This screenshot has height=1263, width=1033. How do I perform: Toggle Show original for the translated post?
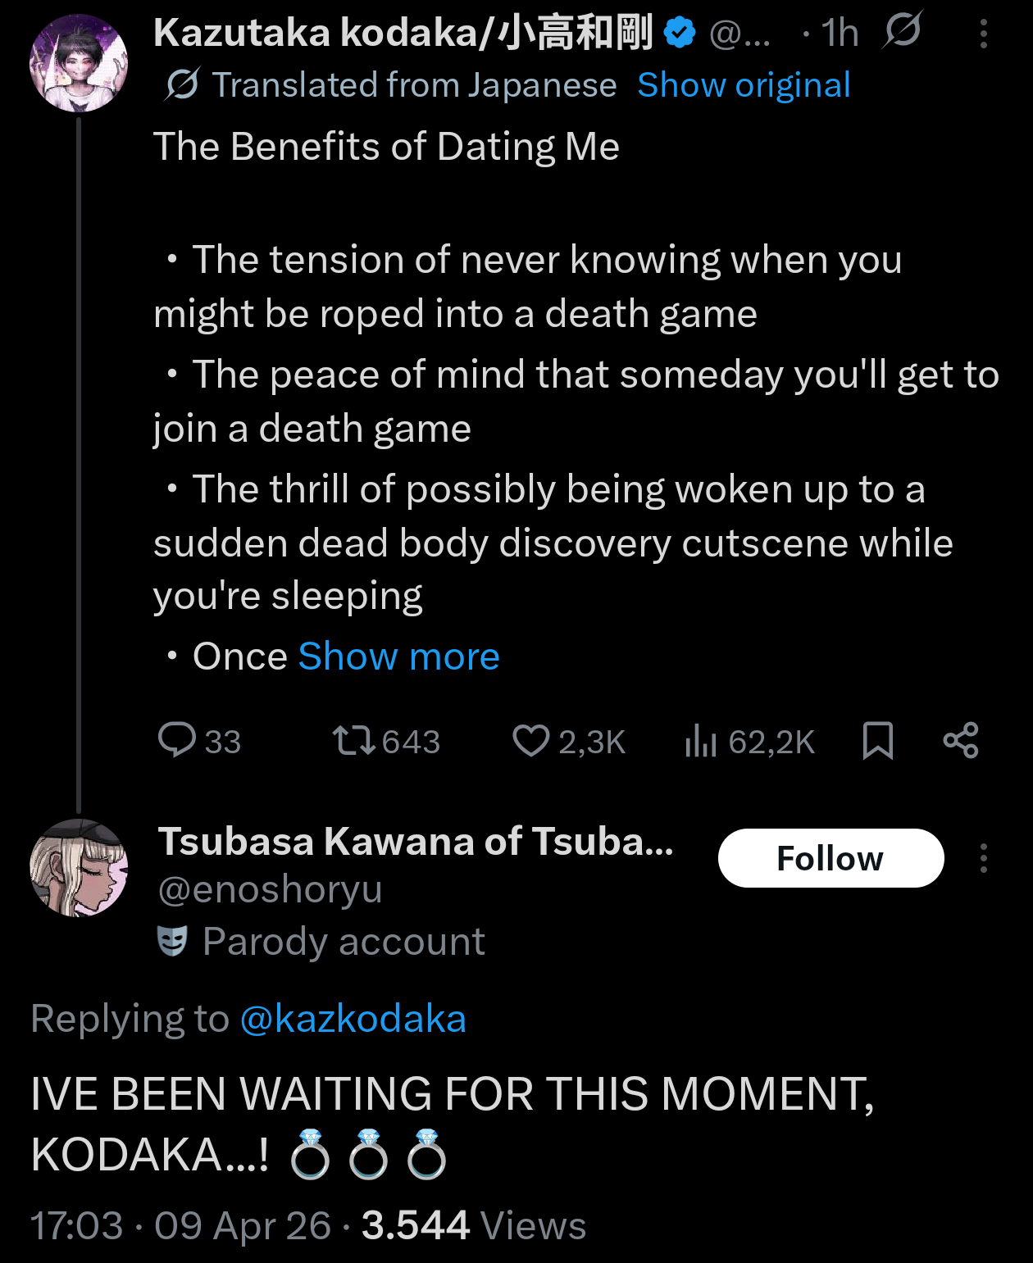(744, 84)
